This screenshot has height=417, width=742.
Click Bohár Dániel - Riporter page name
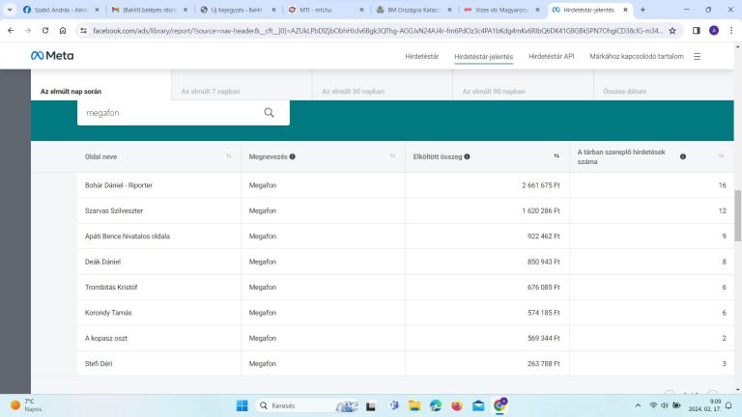119,185
